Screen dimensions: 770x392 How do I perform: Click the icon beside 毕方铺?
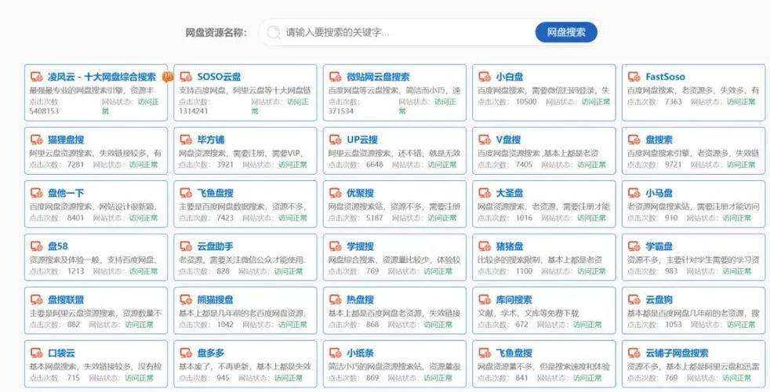(x=186, y=140)
